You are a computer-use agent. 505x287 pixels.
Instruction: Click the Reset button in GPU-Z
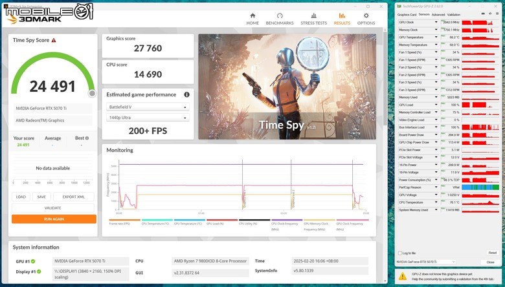(492, 253)
